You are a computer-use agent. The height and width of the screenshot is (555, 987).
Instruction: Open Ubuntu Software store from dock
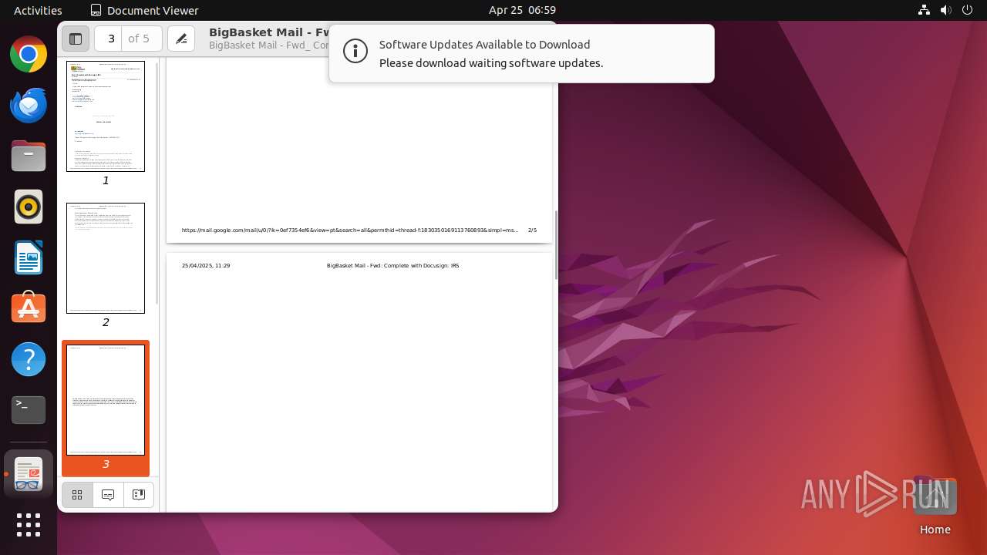29,308
